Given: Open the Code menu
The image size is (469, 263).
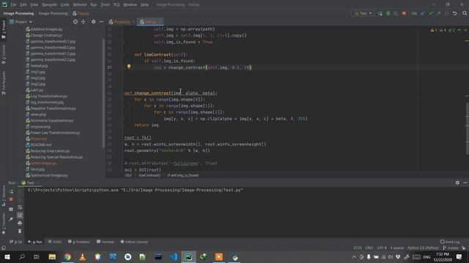Looking at the screenshot, I should tap(65, 5).
